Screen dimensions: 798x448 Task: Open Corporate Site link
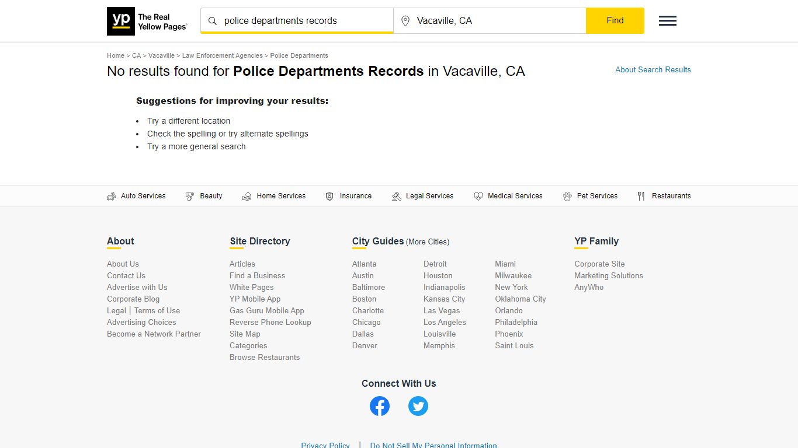coord(600,264)
